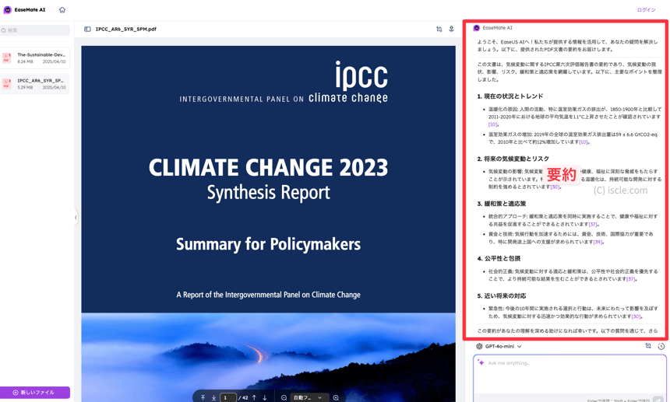Image resolution: width=670 pixels, height=402 pixels.
Task: Open chat history clock icon
Action: coord(661,346)
